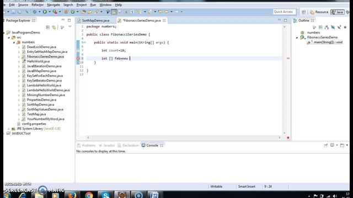Select YourNumberMyWord.java in Package Explorer
This screenshot has width=353, height=198.
coord(45,119)
